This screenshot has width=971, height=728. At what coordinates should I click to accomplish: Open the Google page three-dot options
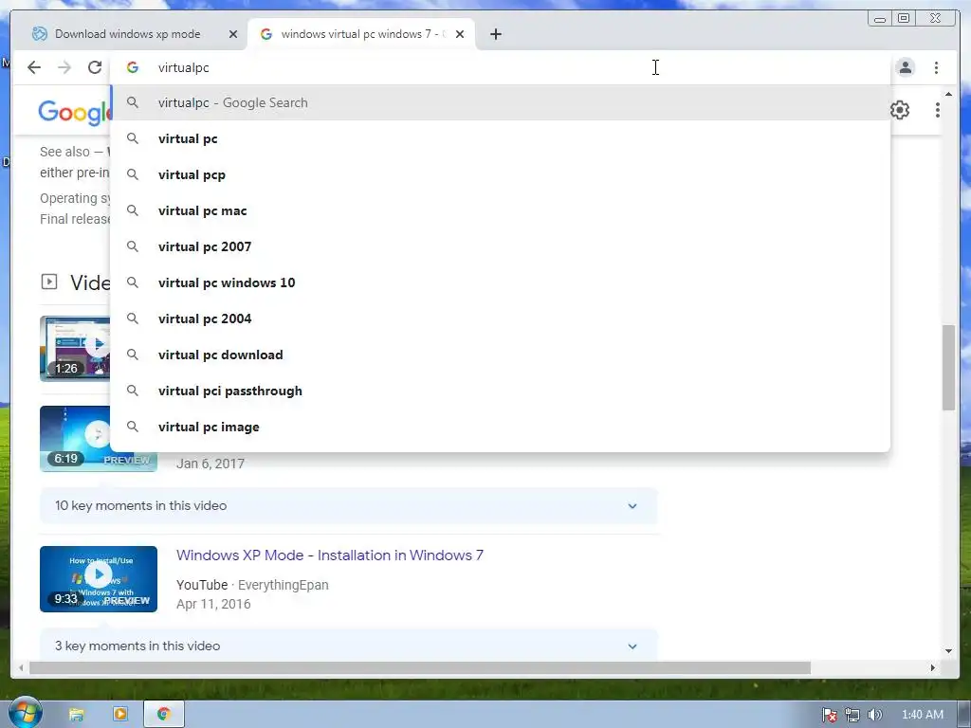click(938, 110)
